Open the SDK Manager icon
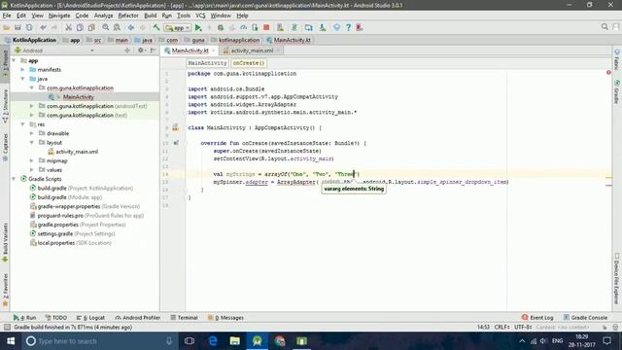The image size is (622, 350). [x=323, y=27]
